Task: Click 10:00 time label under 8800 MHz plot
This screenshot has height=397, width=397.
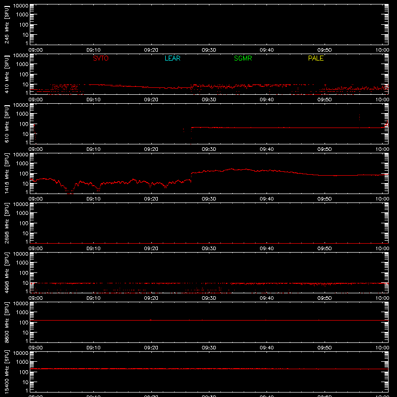Action: (382, 348)
